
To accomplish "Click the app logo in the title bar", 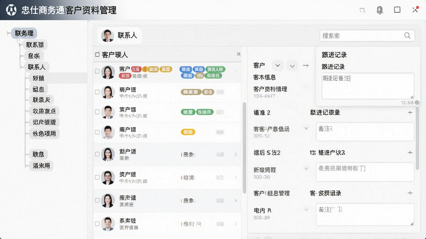I will pos(11,10).
